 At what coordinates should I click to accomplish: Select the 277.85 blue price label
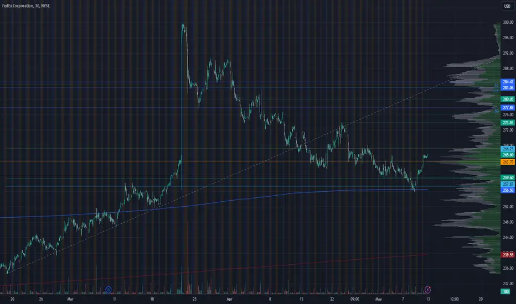(508, 107)
